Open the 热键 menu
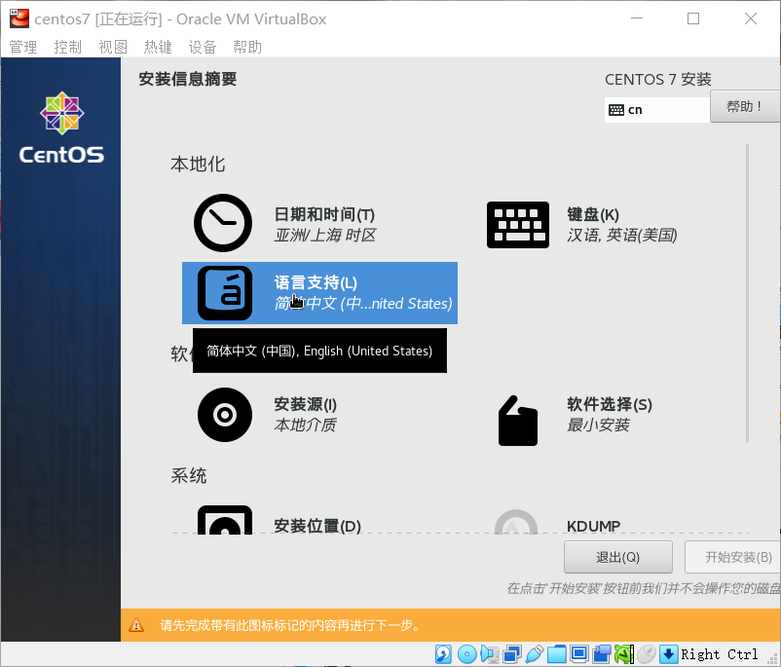The image size is (781, 667). pos(158,48)
